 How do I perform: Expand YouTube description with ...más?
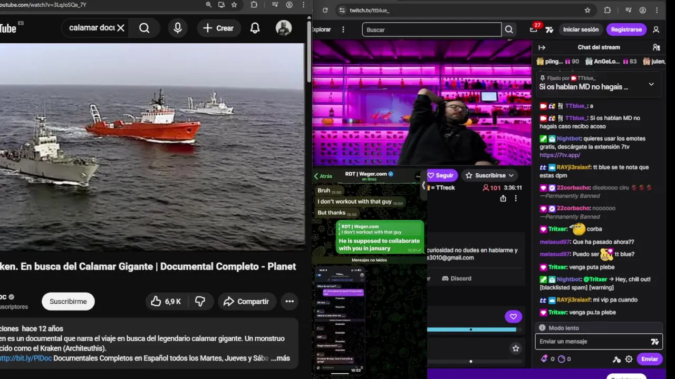[280, 358]
